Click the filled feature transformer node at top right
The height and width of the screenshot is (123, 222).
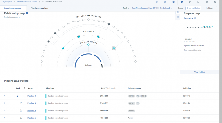tap(109, 24)
